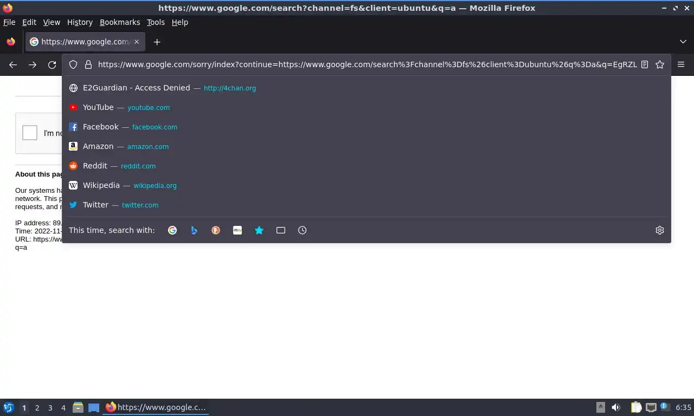The width and height of the screenshot is (694, 416).
Task: Open the Bookmarks menu
Action: click(x=120, y=22)
